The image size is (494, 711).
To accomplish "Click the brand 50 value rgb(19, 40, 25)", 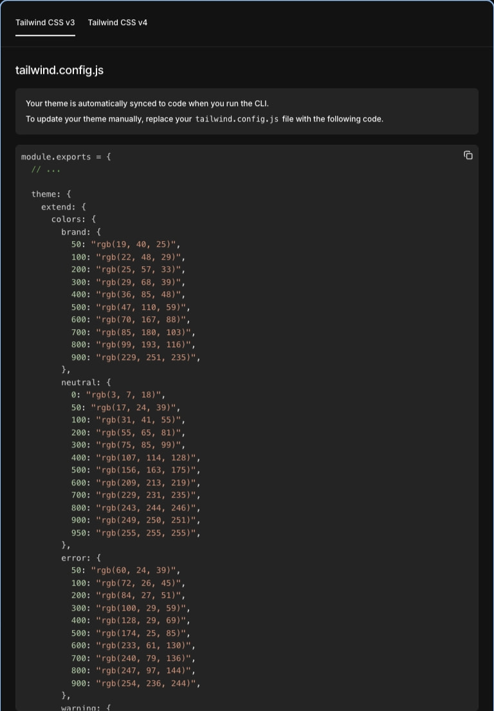I will (133, 244).
